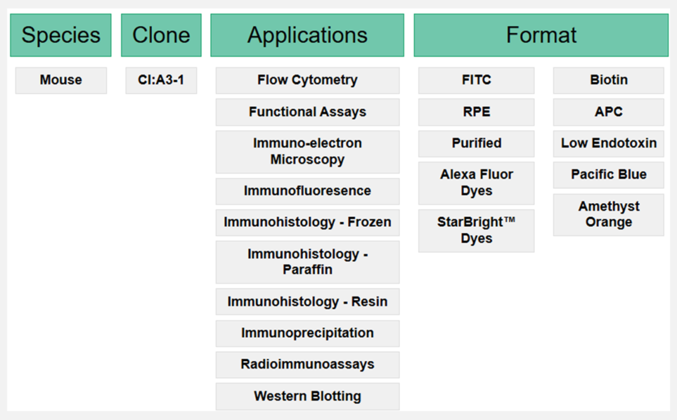This screenshot has width=677, height=420.
Task: Select Immuno-electron Microscopy application
Action: tap(307, 152)
